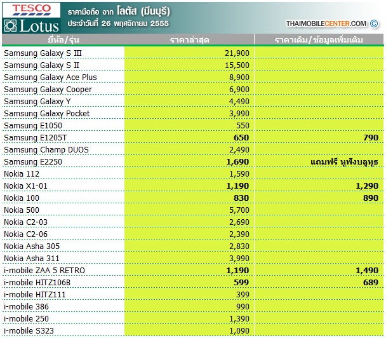Click Samsung E1050 model name
Screen dimensions: 386x338
tap(33, 125)
